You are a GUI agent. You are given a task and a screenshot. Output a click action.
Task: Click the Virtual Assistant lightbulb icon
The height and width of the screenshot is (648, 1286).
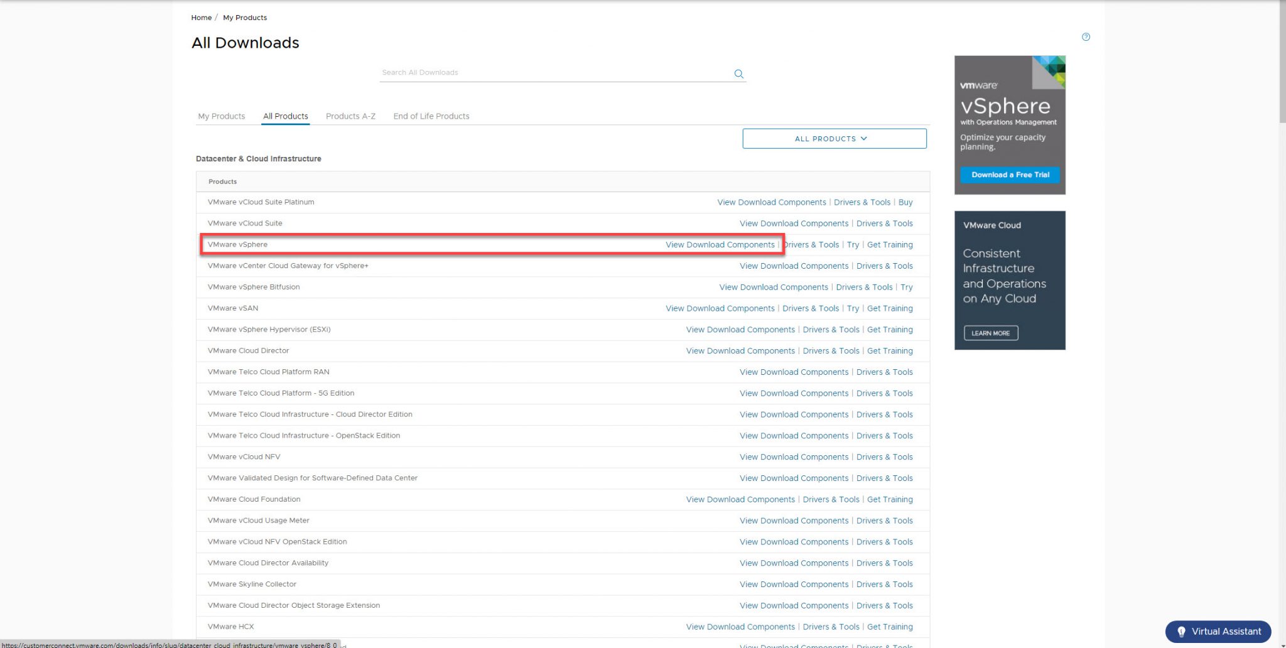click(x=1181, y=632)
